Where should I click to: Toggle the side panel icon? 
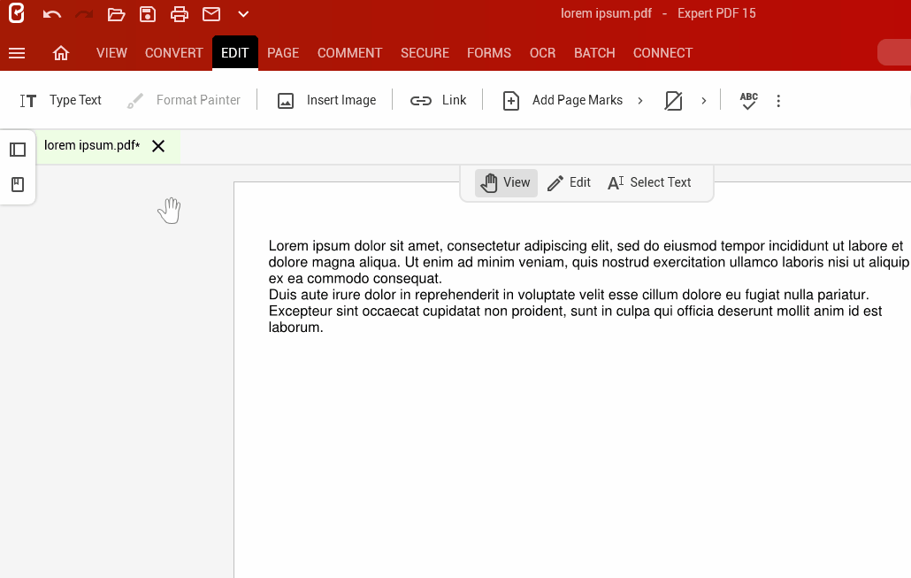point(18,150)
